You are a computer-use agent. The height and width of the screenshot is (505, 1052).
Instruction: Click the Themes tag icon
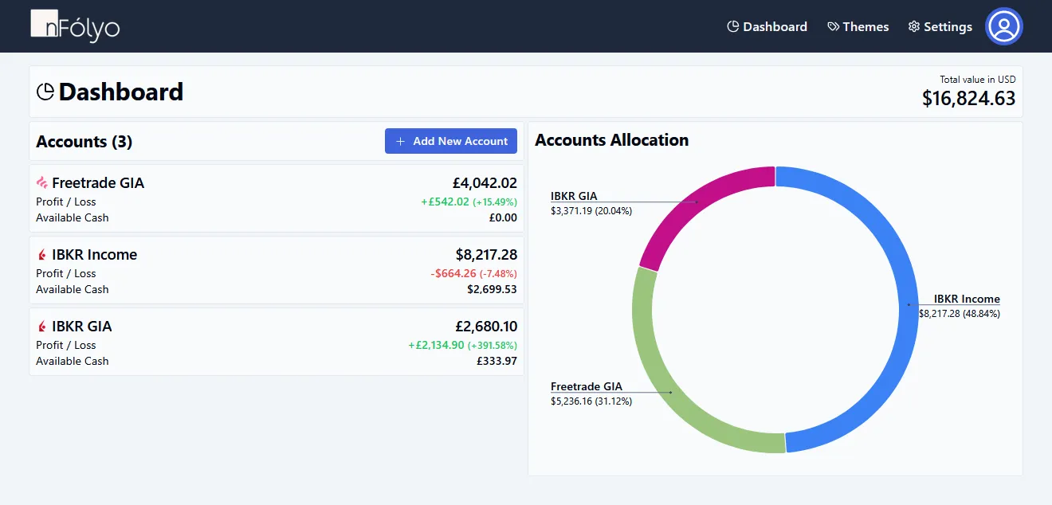(x=833, y=27)
